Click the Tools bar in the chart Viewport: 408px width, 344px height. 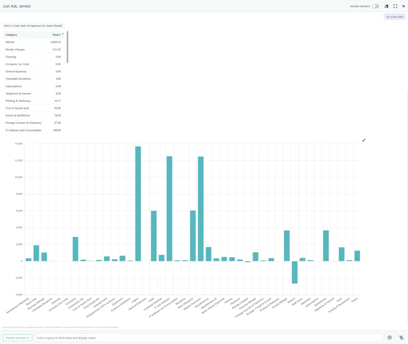pos(341,254)
